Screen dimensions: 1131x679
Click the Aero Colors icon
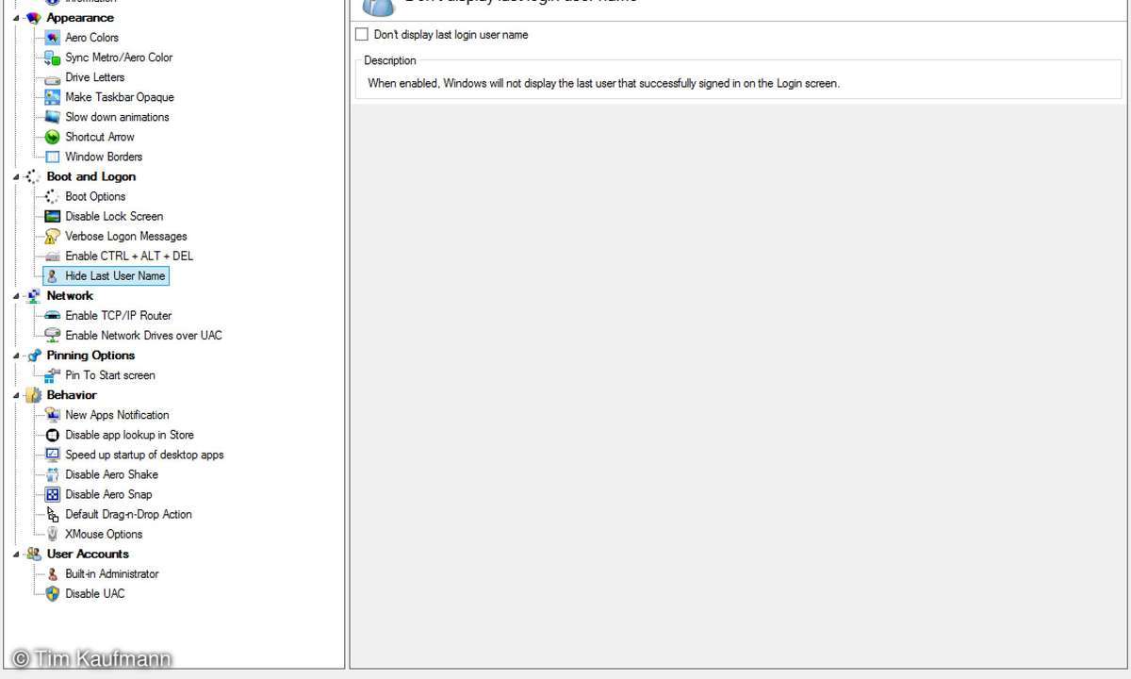tap(53, 38)
